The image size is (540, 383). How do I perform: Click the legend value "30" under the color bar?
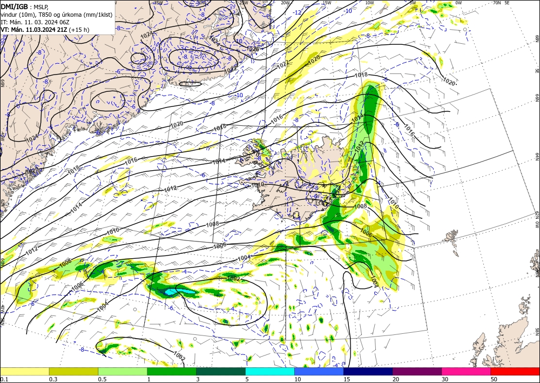click(x=445, y=379)
